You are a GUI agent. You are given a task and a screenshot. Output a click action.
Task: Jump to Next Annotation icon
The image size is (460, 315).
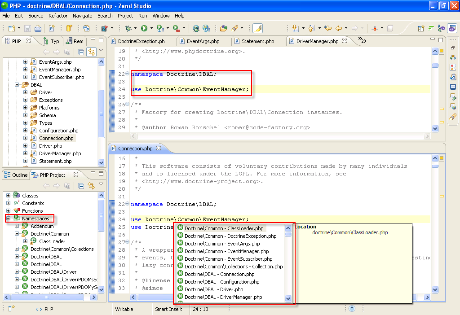(x=296, y=28)
